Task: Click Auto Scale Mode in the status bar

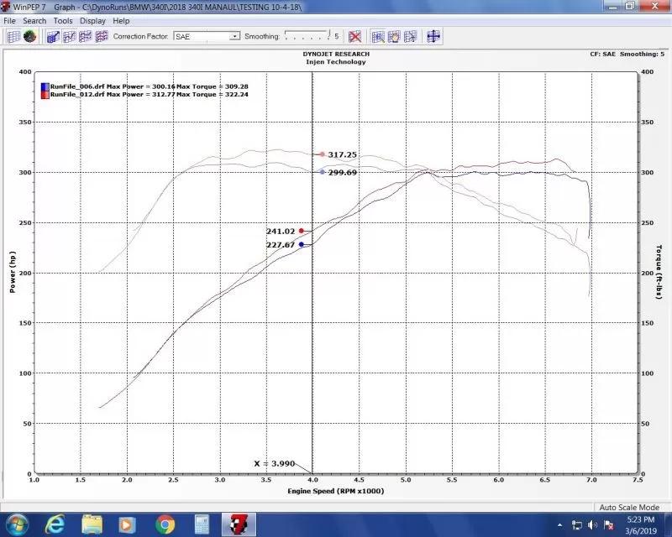Action: pos(629,508)
